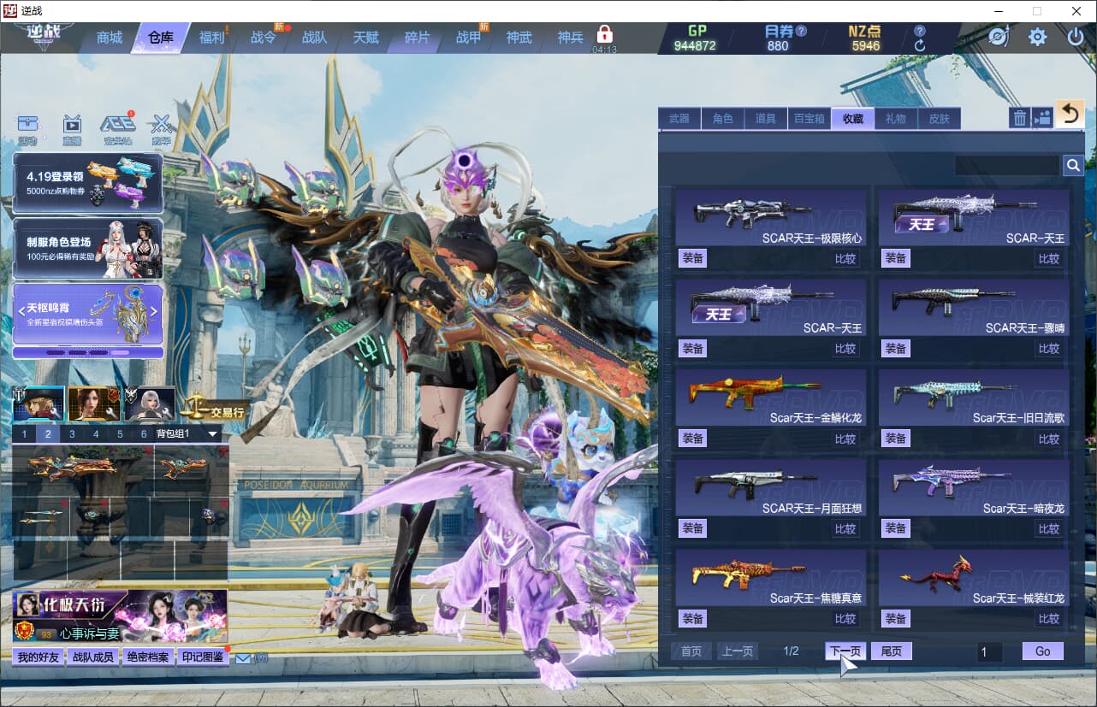
Task: Open the 我的好友 friends button
Action: pyautogui.click(x=39, y=657)
